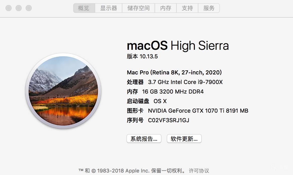
Task: Click the High Sierra mountain logo image
Action: pyautogui.click(x=63, y=91)
